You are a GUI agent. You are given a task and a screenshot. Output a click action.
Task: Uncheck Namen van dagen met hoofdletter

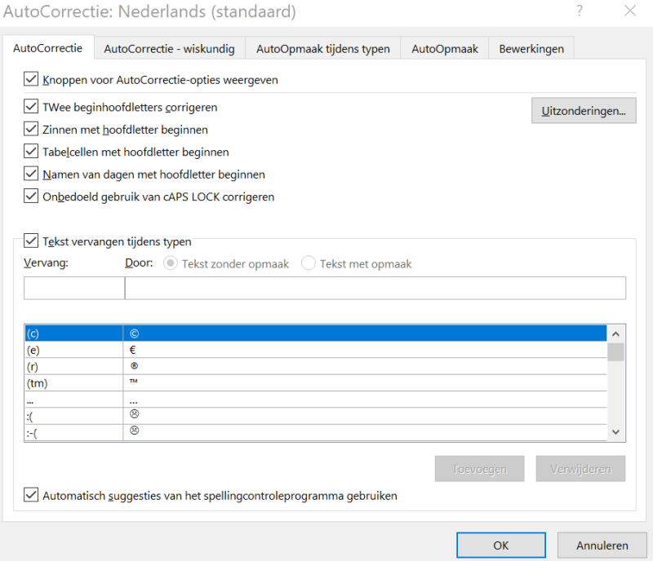pyautogui.click(x=32, y=174)
